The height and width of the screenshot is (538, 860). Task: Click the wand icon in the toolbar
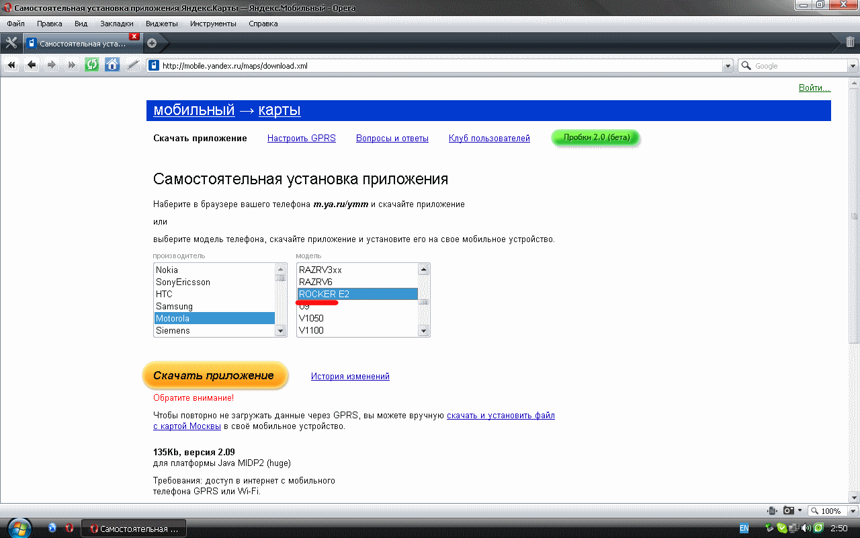(132, 65)
